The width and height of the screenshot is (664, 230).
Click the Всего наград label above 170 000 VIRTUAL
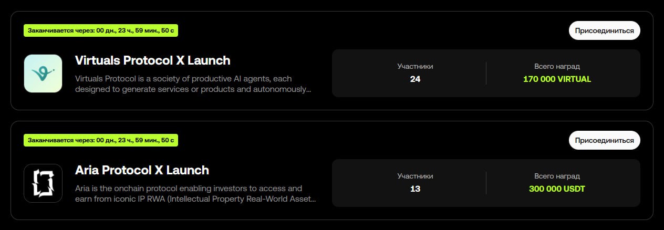click(x=557, y=67)
